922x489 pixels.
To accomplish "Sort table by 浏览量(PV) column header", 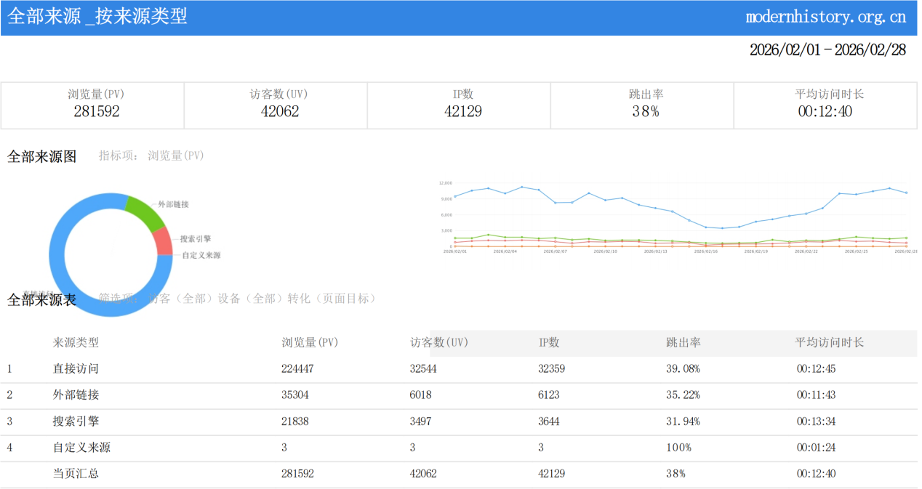I will coord(310,342).
